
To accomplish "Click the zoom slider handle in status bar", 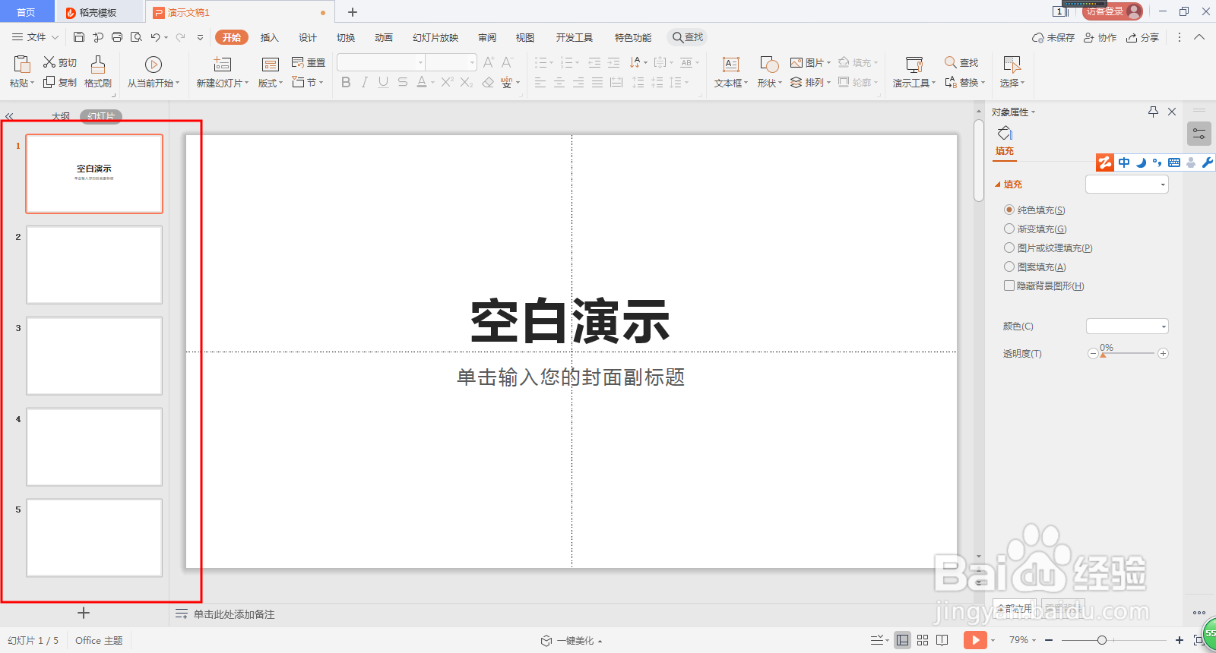I will (x=1102, y=640).
